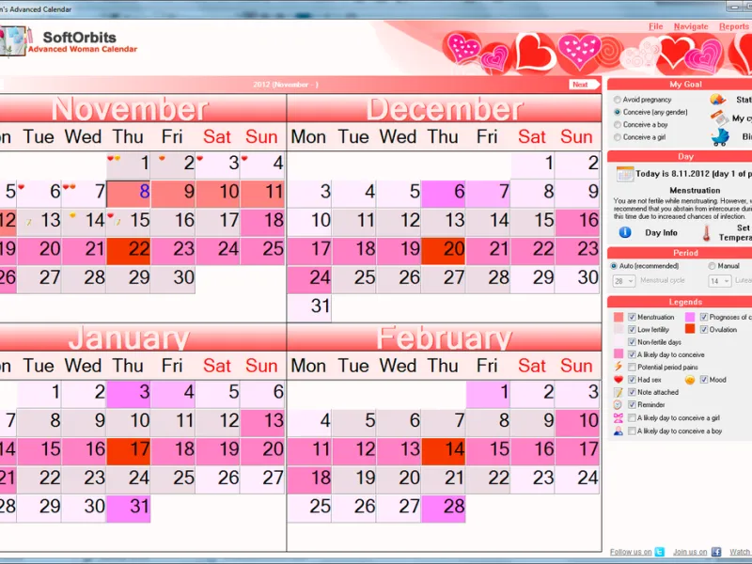
Task: Uncheck the Menstruation legend checkbox
Action: coord(632,317)
